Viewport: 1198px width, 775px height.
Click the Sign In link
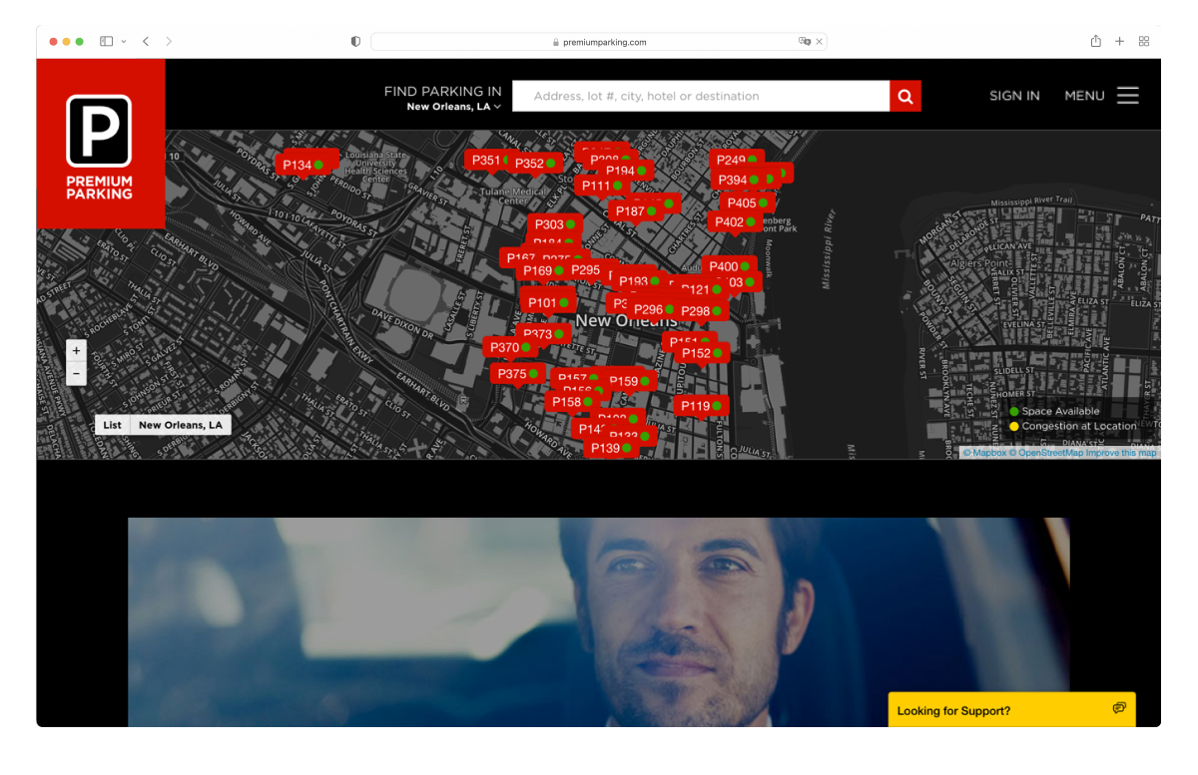pos(1014,96)
